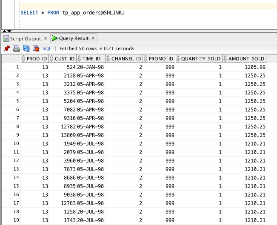Select the Query Result tab
The height and width of the screenshot is (225, 277).
click(74, 38)
